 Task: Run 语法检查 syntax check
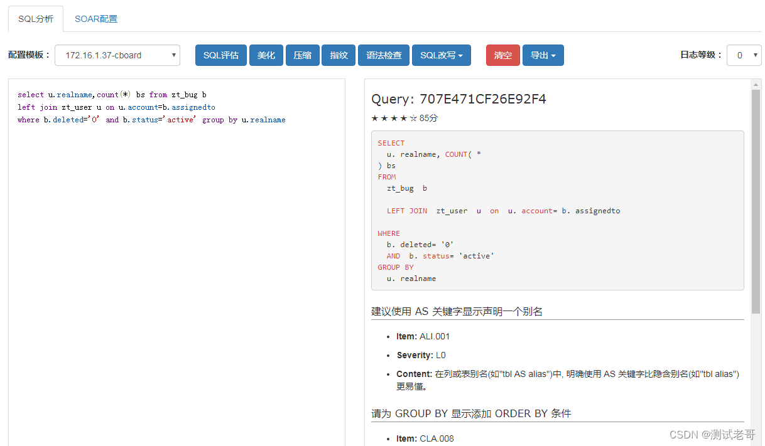click(x=383, y=55)
